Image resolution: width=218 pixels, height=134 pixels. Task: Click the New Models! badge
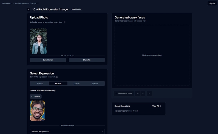(x=76, y=9)
